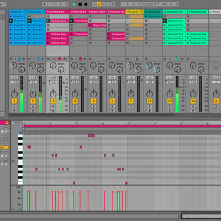
Task: Select the 13 Sidechain Pad track header
Action: 174,12
